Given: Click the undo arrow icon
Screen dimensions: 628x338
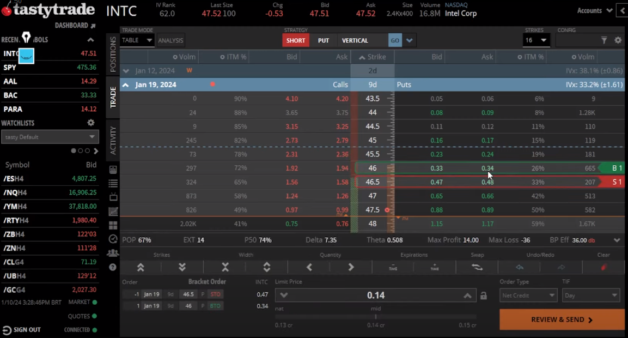Looking at the screenshot, I should coord(519,267).
